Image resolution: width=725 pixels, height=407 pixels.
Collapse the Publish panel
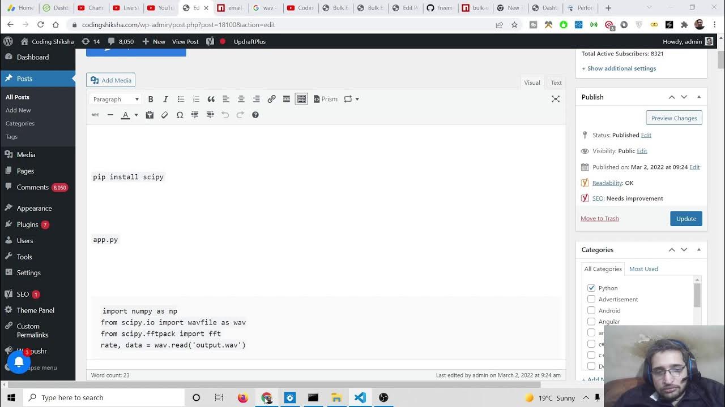point(698,97)
